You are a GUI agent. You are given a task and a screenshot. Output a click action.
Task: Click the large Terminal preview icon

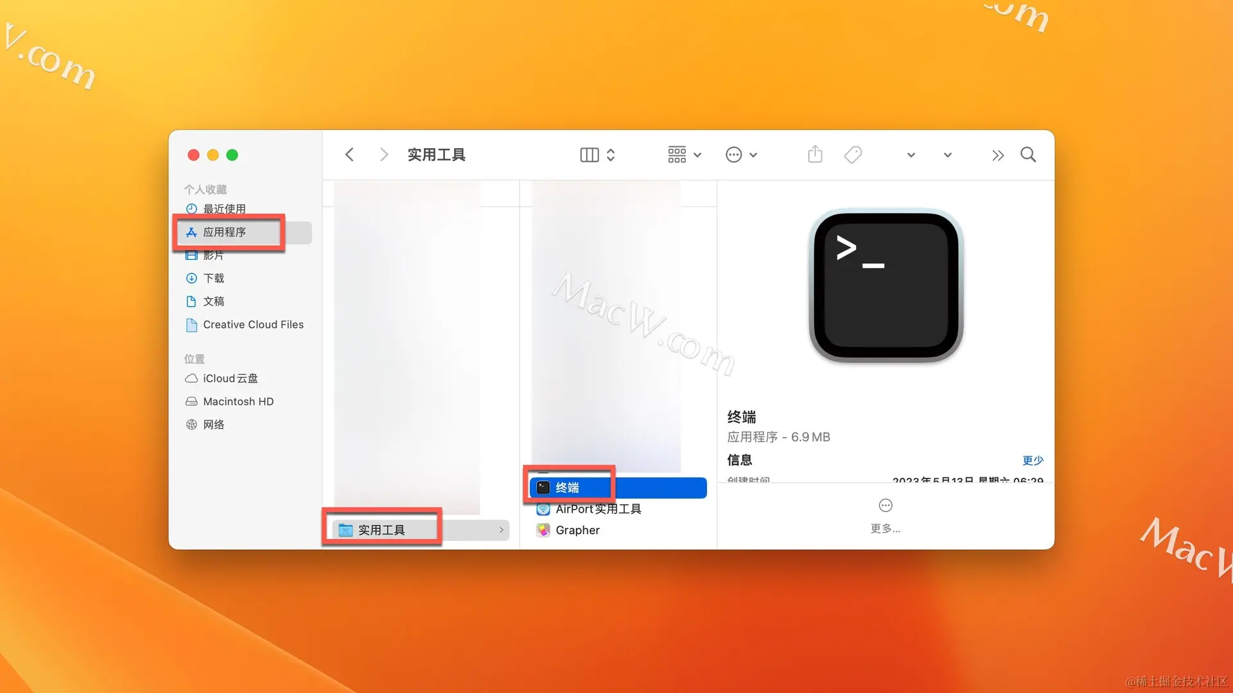click(x=886, y=286)
